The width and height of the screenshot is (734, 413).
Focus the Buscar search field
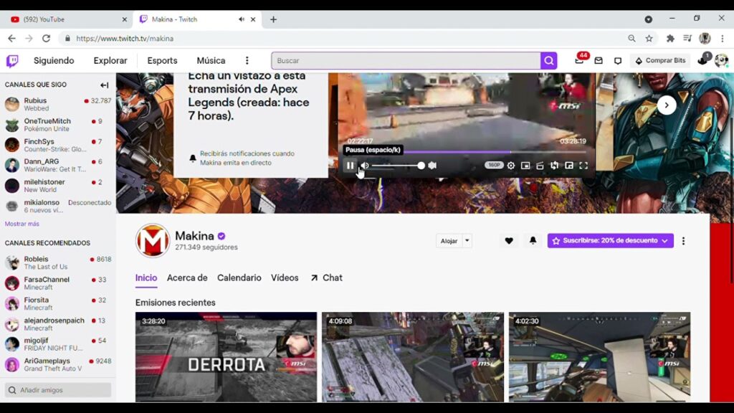click(406, 60)
